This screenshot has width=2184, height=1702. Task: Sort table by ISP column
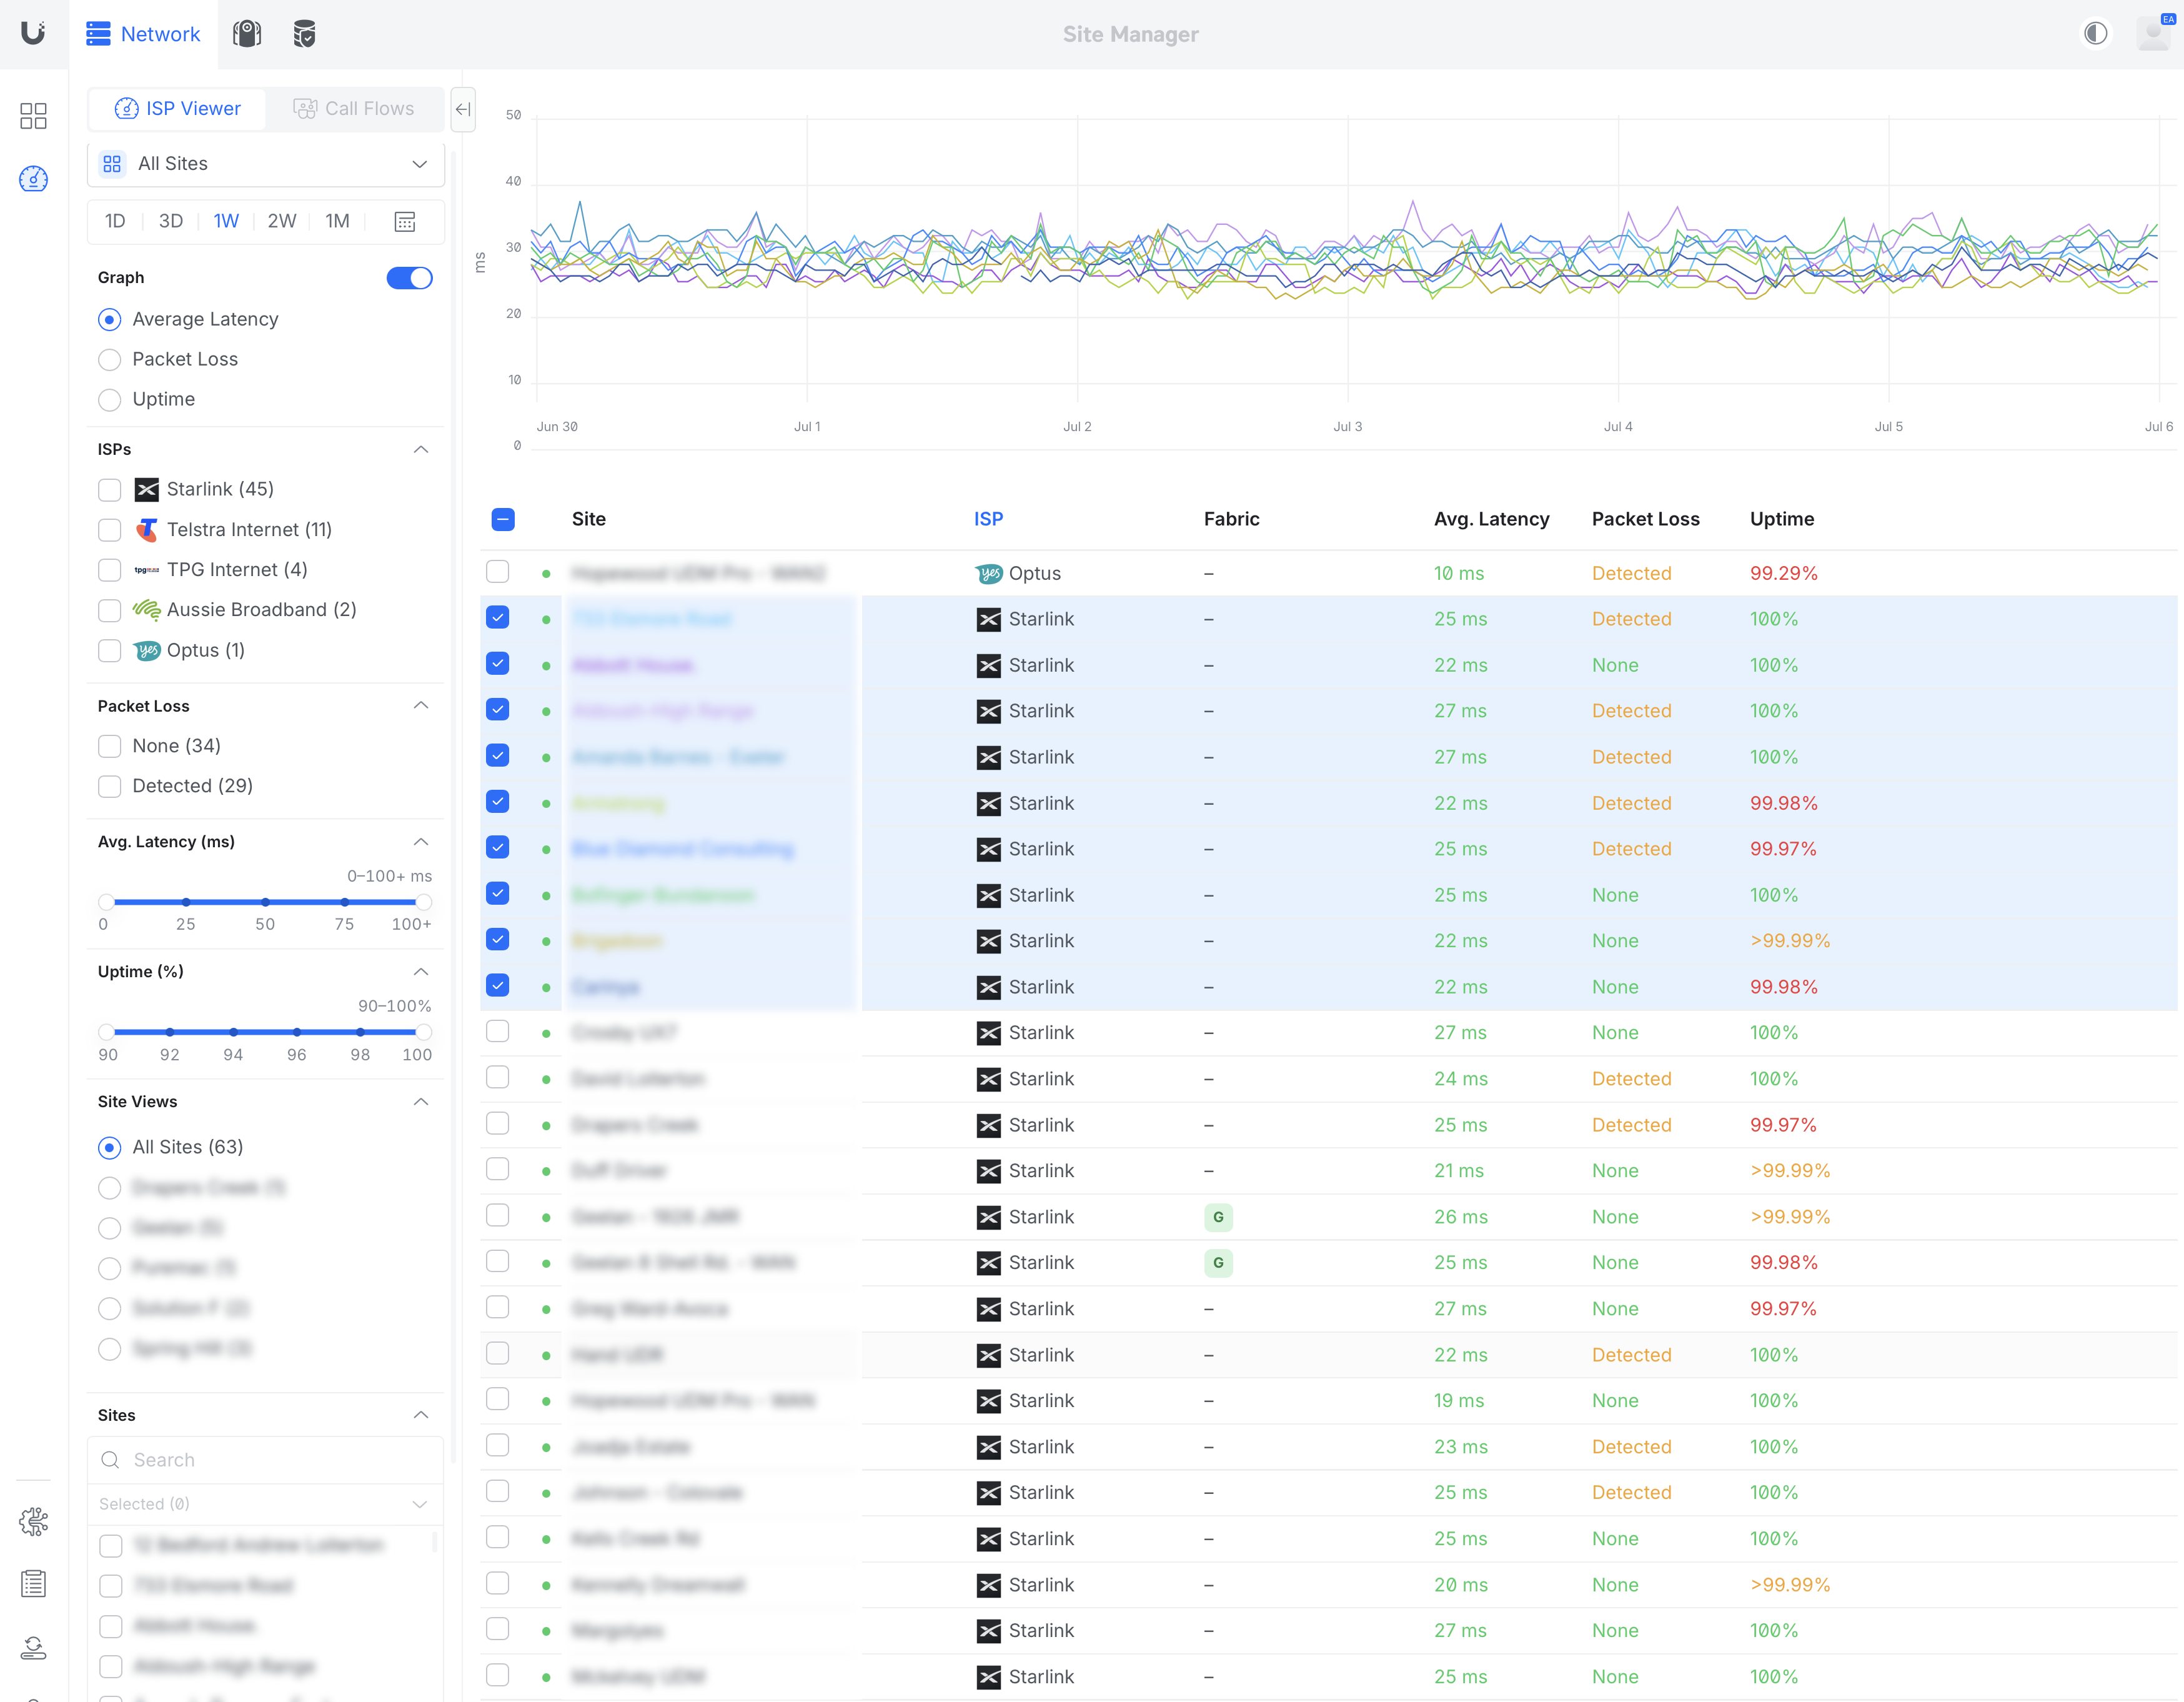click(988, 519)
